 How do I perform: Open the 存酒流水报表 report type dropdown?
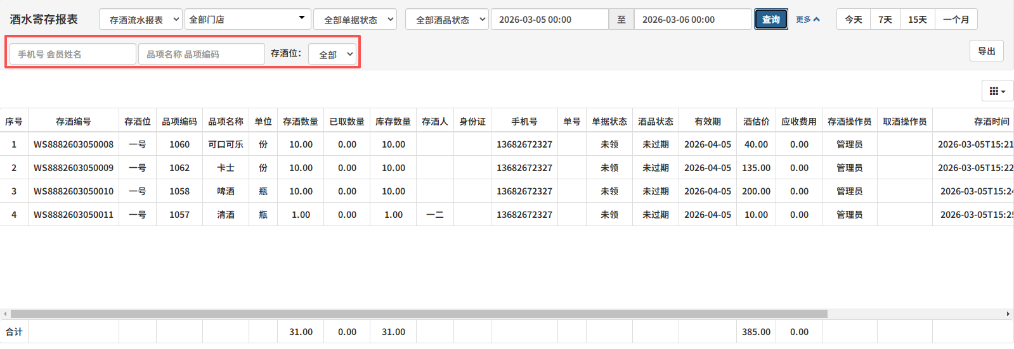[x=141, y=20]
